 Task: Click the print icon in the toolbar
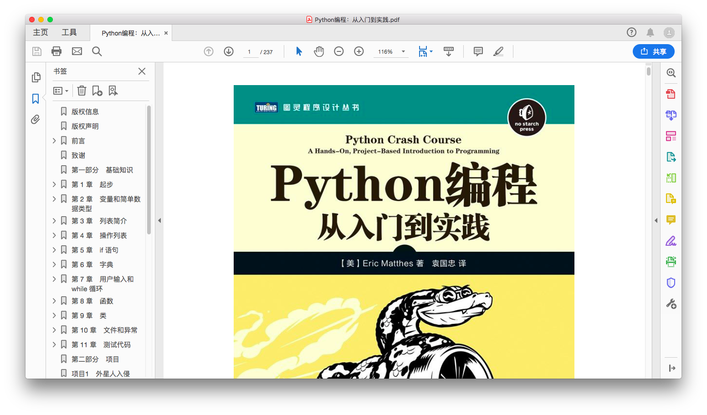56,51
